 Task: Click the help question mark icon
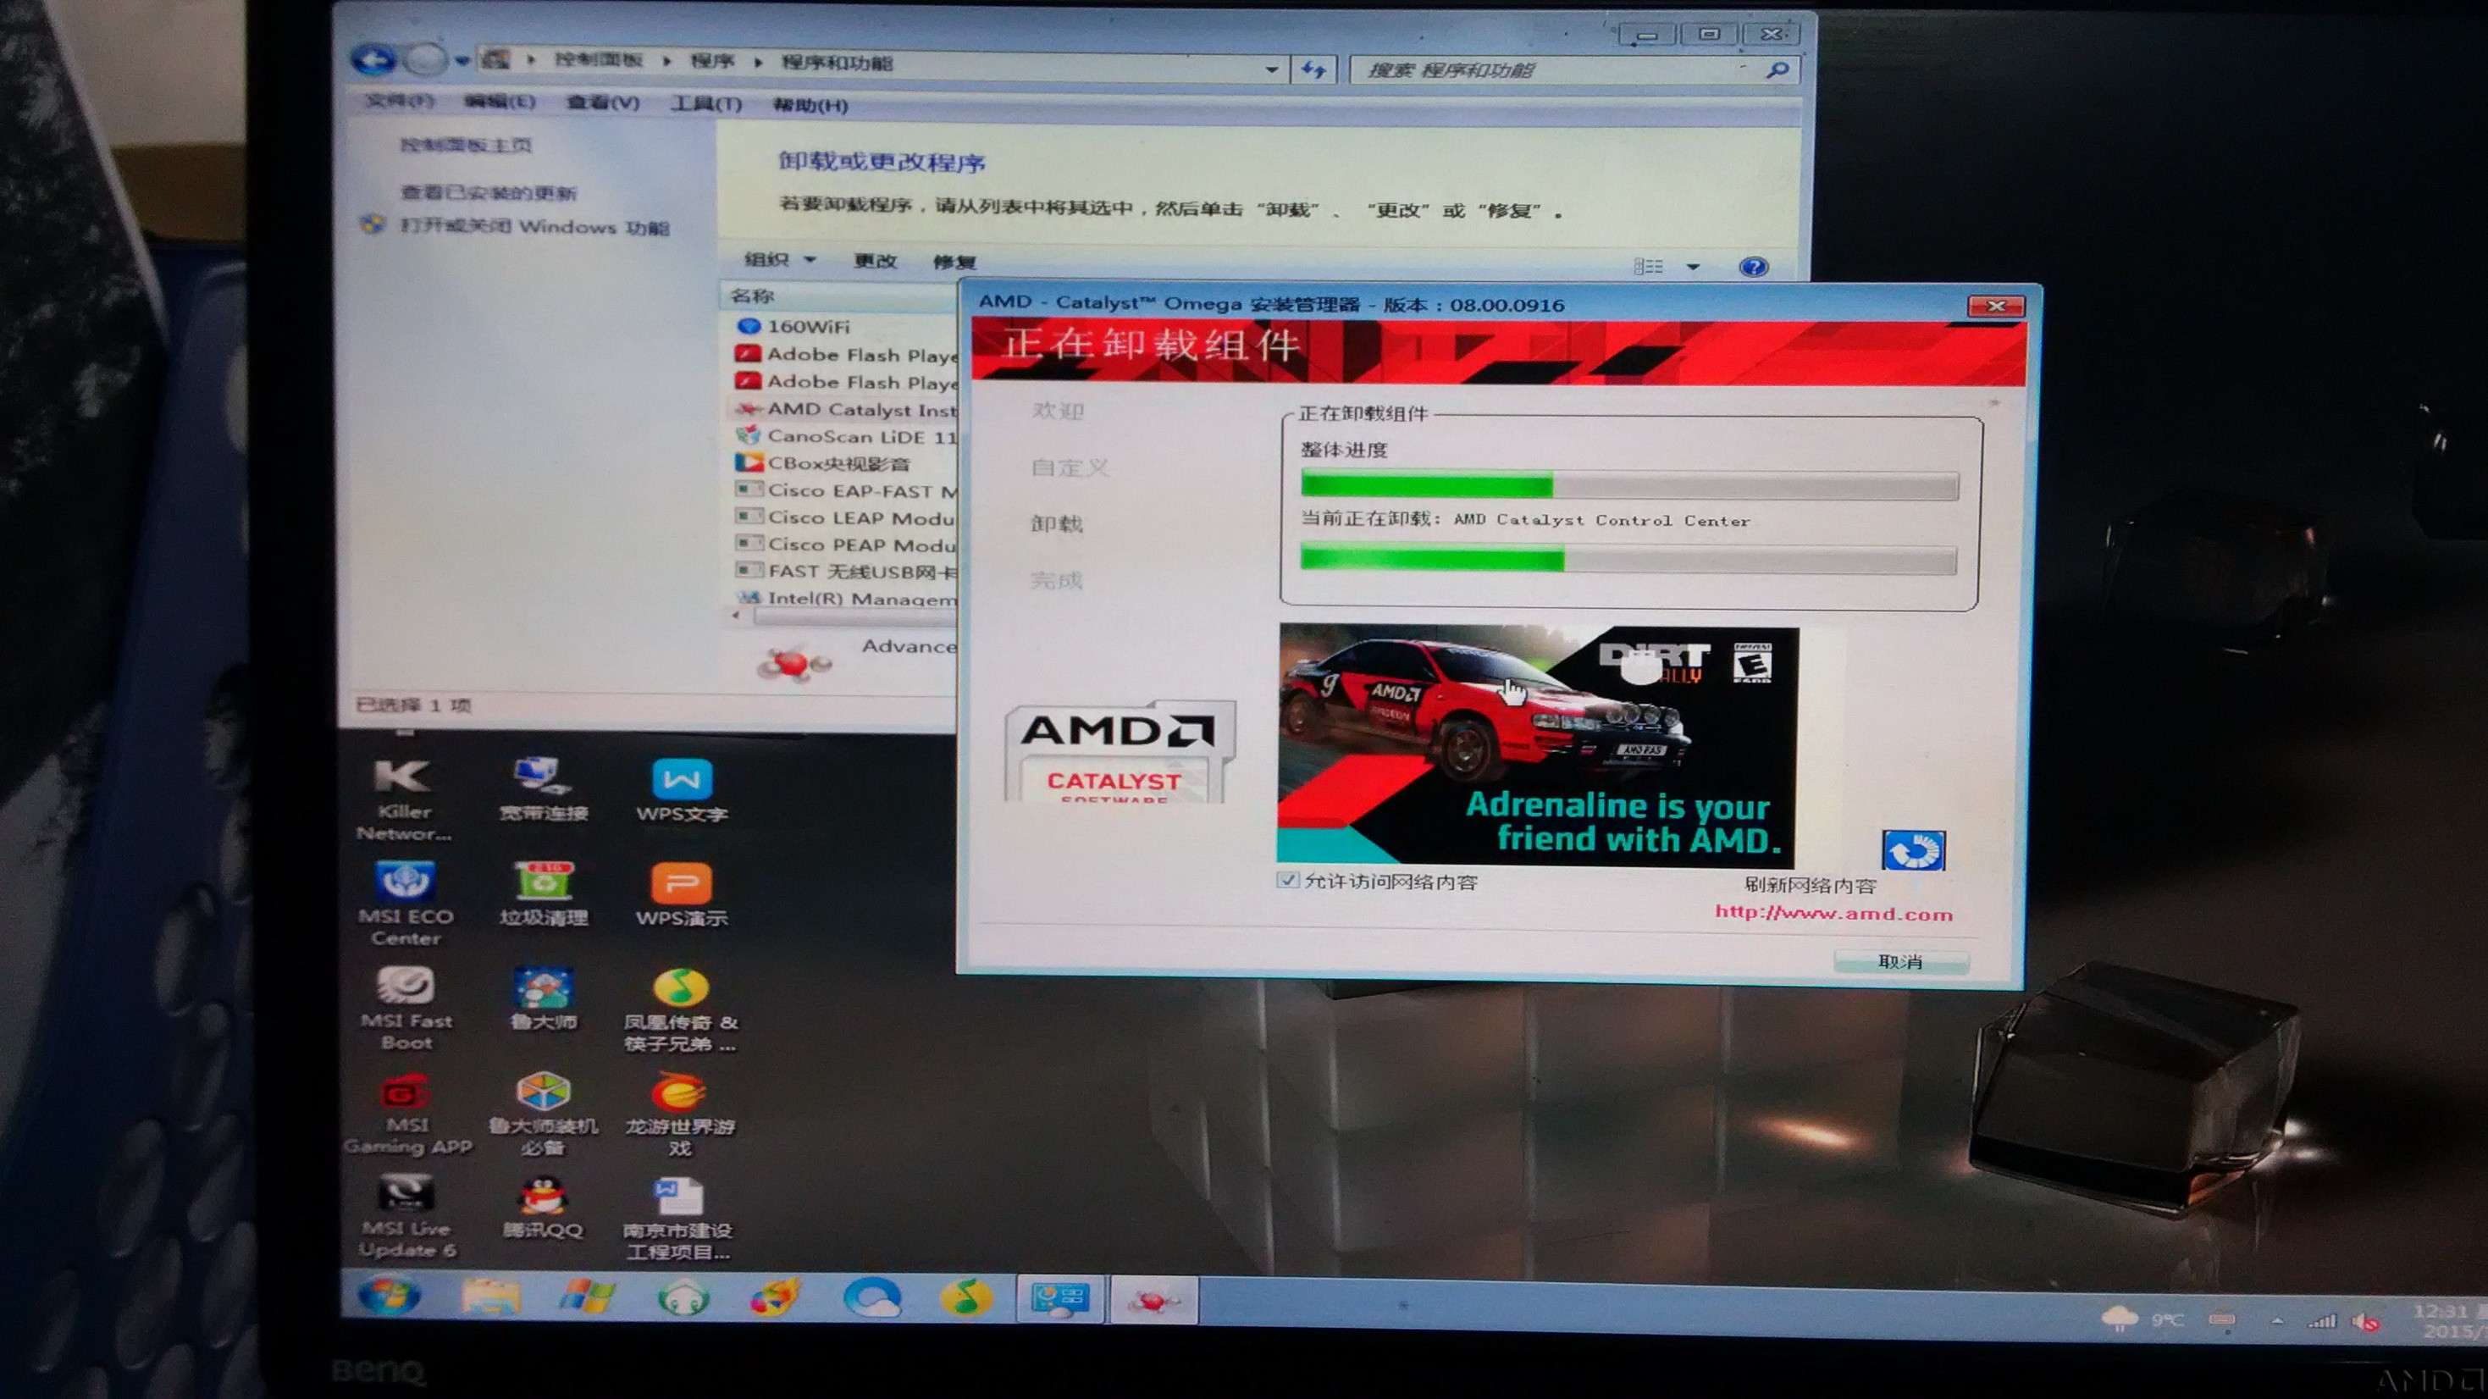pyautogui.click(x=1753, y=267)
